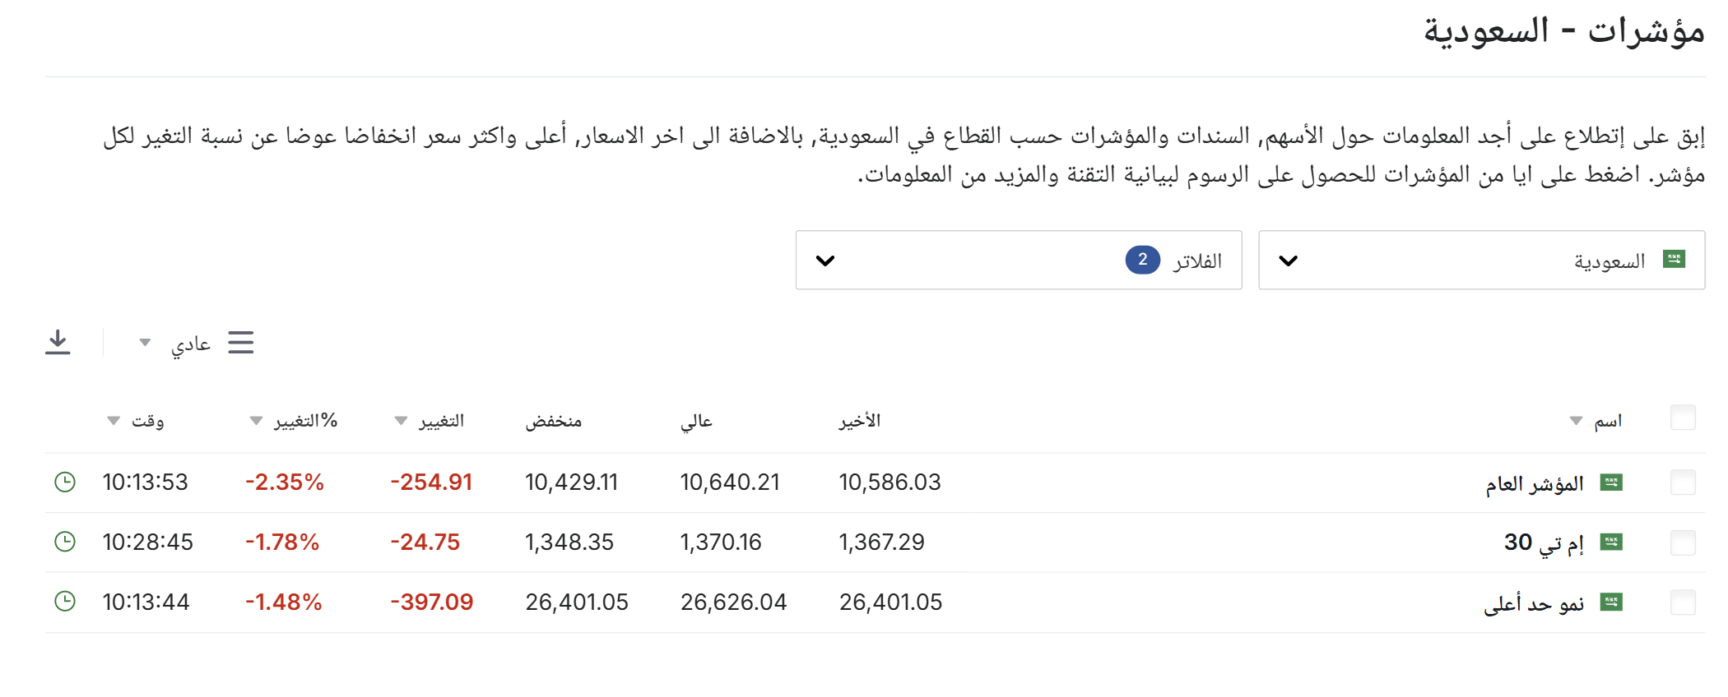This screenshot has height=697, width=1728.
Task: Click the flag icon beside المؤشر العام
Action: 1611,482
